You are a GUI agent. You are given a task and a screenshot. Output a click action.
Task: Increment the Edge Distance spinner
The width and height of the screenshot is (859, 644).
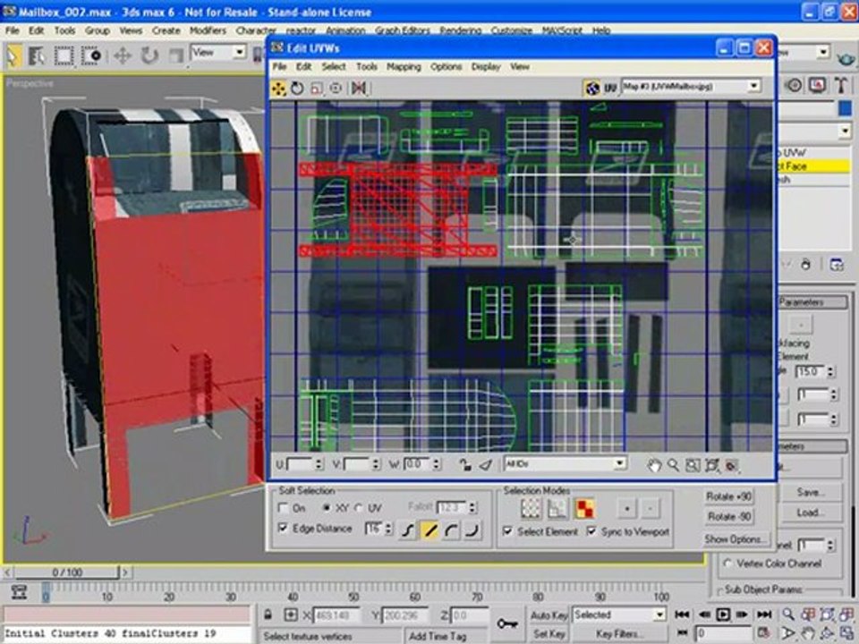(x=389, y=526)
